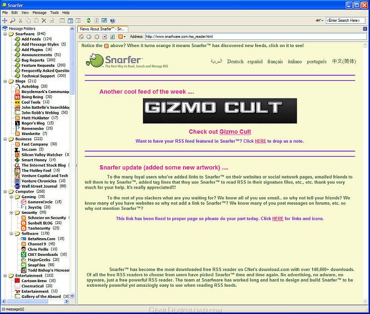
Task: Collapse the Blogs folder
Action: point(5,81)
